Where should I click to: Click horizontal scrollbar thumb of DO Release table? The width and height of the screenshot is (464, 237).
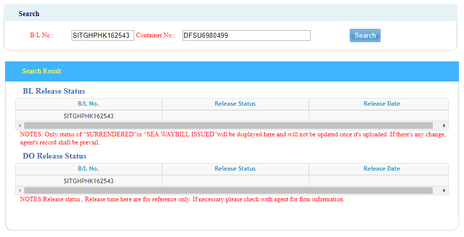click(228, 191)
